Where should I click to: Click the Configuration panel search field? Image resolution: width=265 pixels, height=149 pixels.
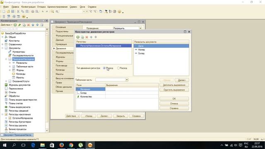pos(23,29)
